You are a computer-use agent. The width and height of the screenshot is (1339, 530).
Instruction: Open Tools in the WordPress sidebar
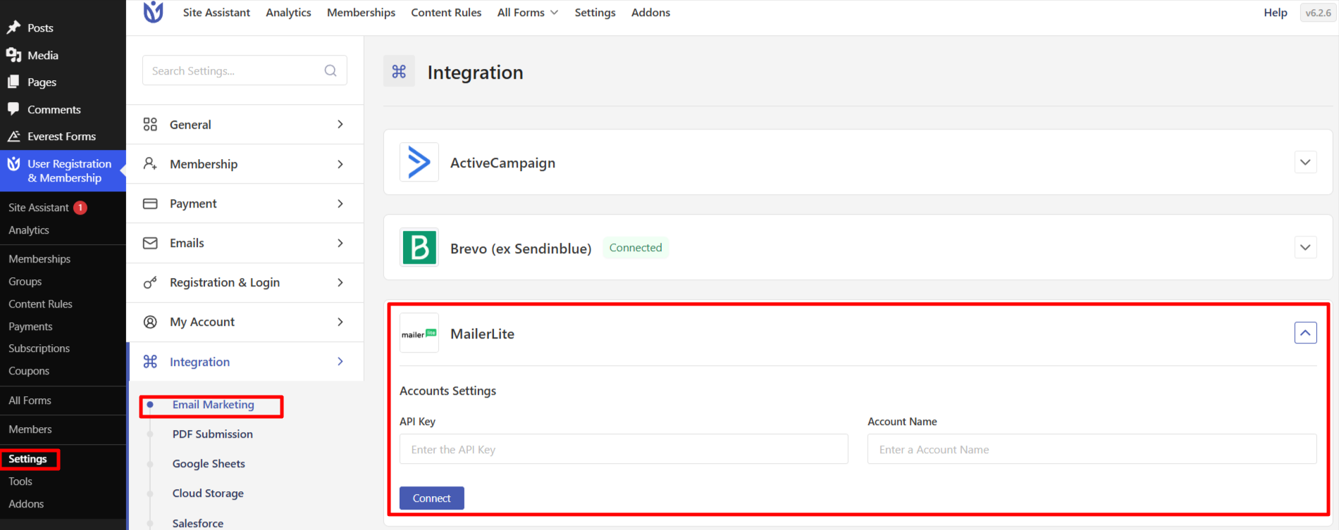tap(20, 481)
